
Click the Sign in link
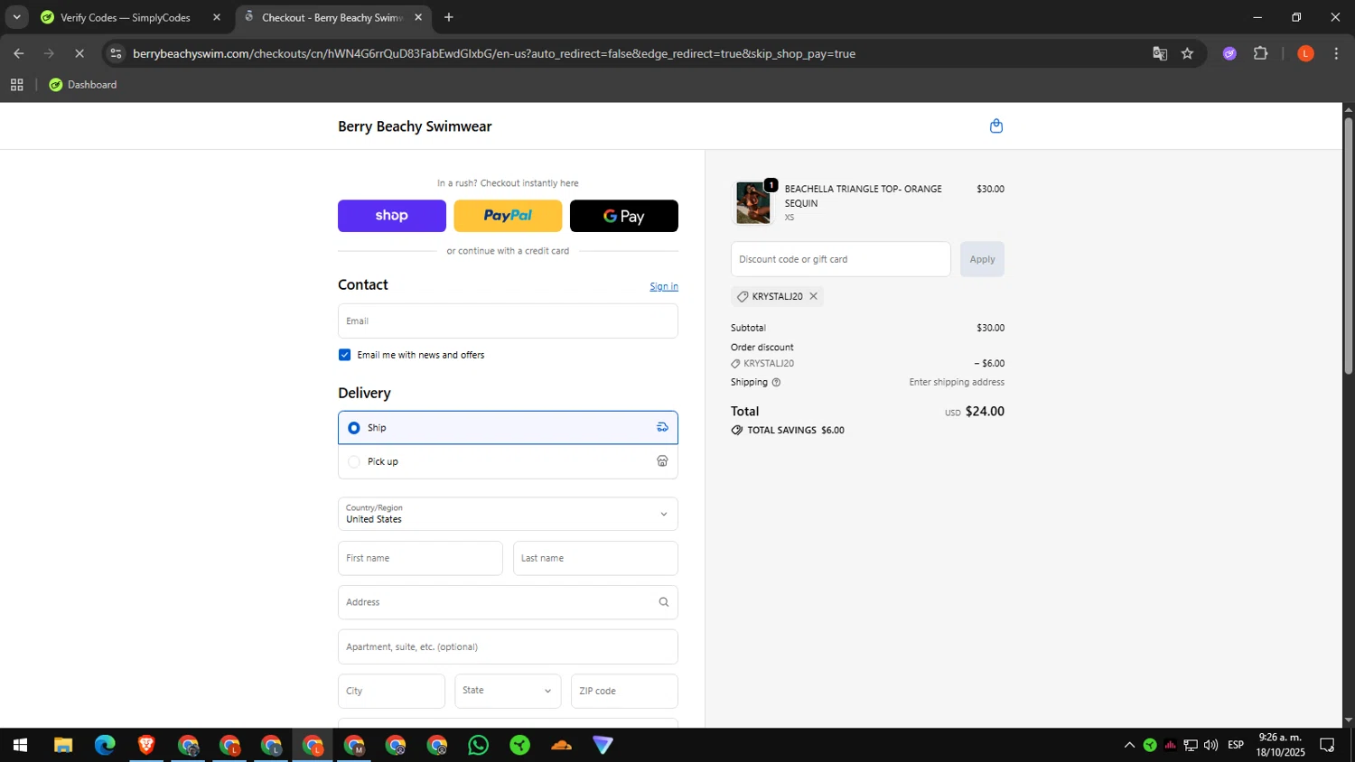tap(664, 286)
